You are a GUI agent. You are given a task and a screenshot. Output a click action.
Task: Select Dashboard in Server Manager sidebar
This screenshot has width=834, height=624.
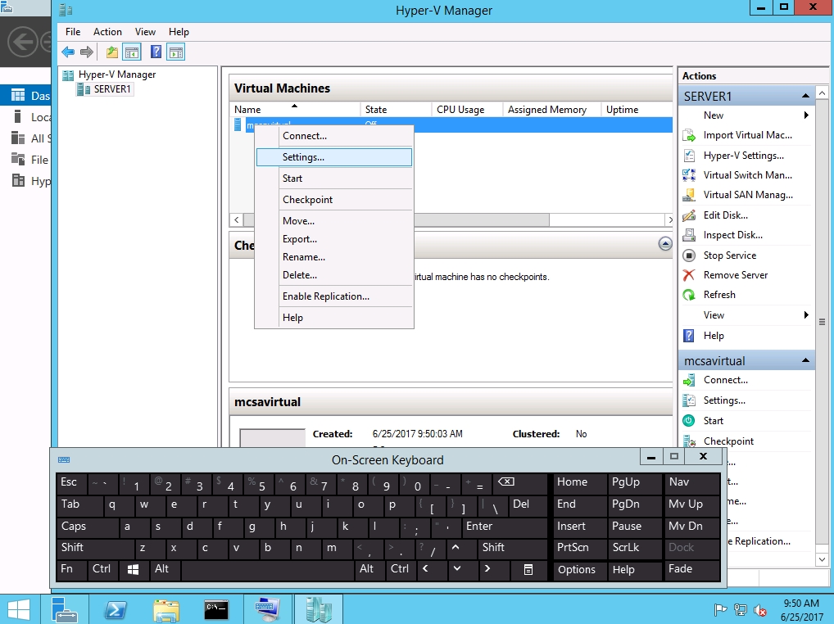(x=26, y=96)
